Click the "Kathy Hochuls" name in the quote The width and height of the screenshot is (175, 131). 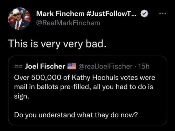click(95, 78)
